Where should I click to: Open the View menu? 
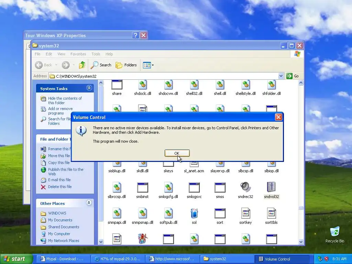[61, 54]
